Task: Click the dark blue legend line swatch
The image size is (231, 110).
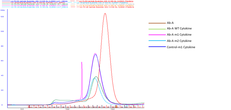Action: (157, 47)
